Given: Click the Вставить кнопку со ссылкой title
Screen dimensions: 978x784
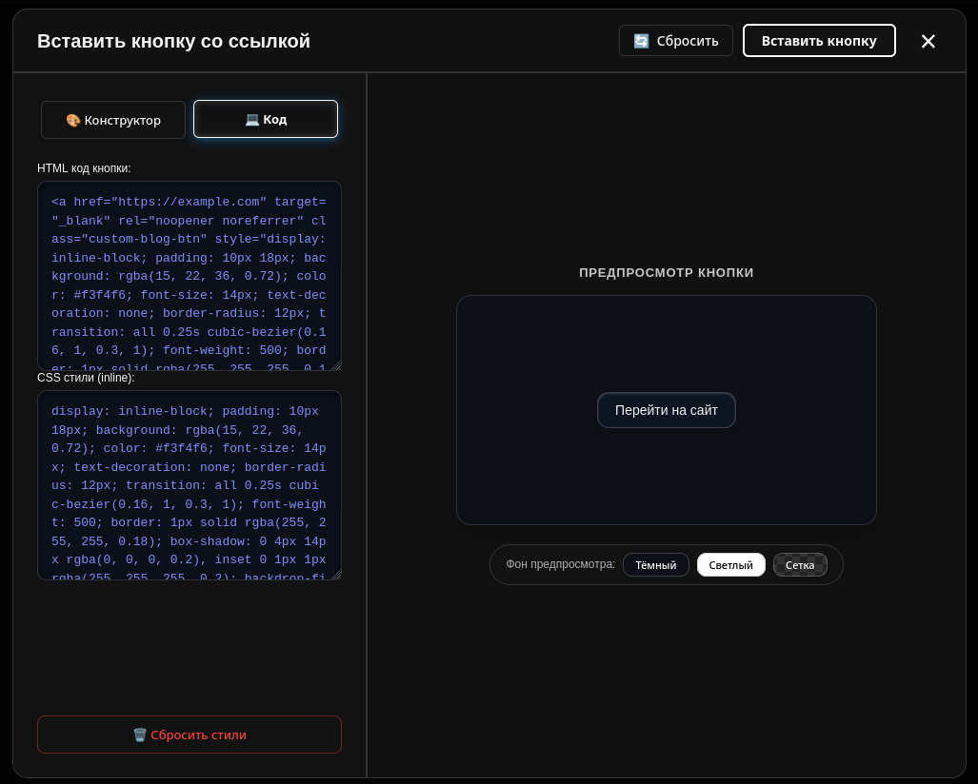Looking at the screenshot, I should (173, 41).
